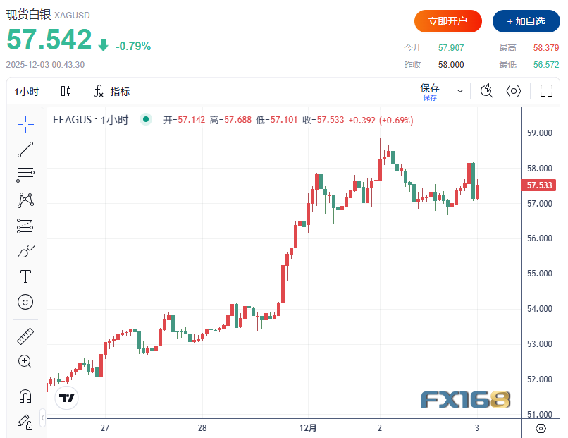Pick the text annotation tool
This screenshot has height=438, width=568.
25,276
